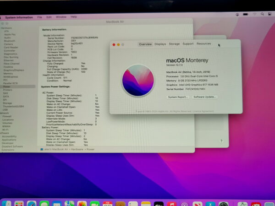Select Card Reader in the sidebar
Viewport: 275px width, 206px height.
coord(11,47)
